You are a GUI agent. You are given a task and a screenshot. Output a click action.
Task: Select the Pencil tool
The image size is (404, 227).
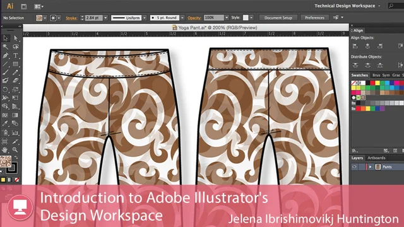pyautogui.click(x=15, y=73)
